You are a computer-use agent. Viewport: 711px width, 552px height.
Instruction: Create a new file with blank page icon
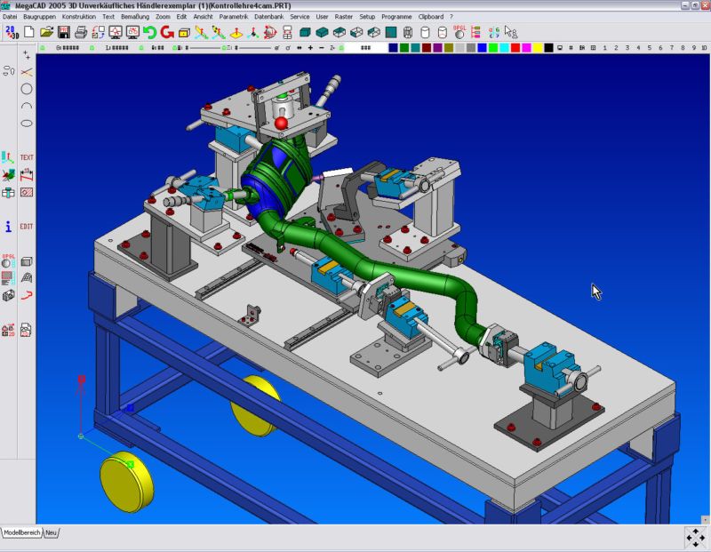pyautogui.click(x=29, y=32)
